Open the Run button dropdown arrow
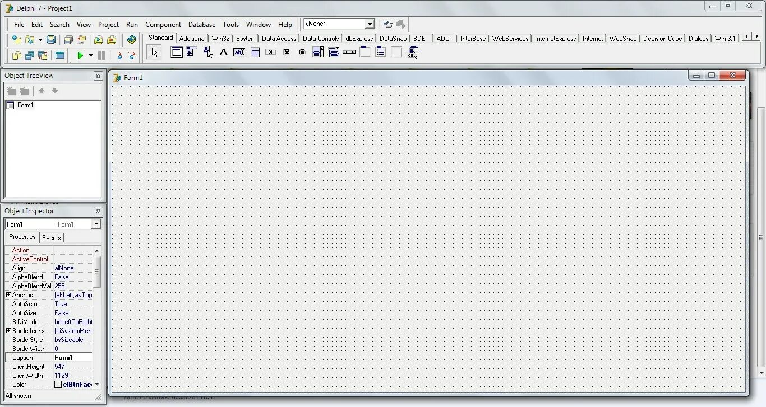 [91, 55]
